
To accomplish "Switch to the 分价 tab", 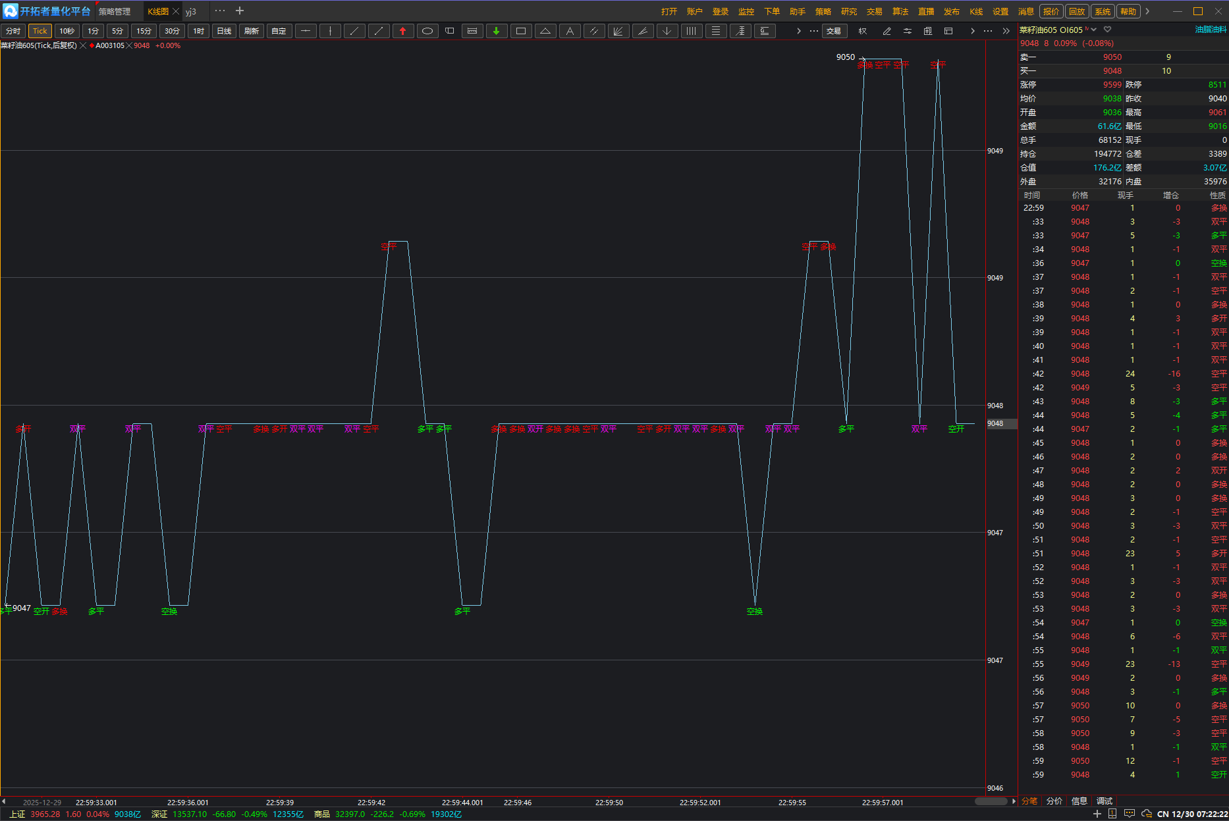I will click(1054, 801).
